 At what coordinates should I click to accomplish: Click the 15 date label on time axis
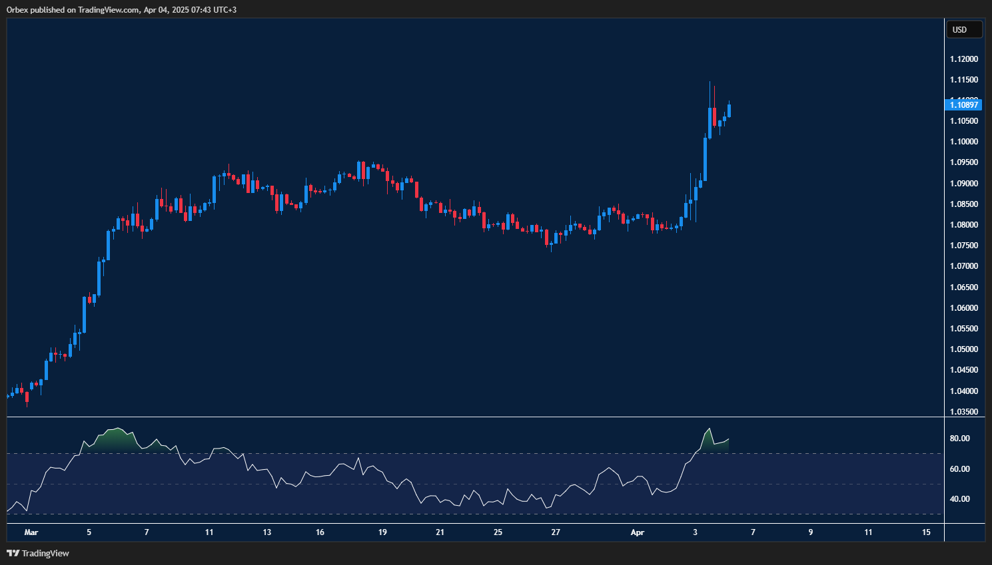(x=926, y=532)
